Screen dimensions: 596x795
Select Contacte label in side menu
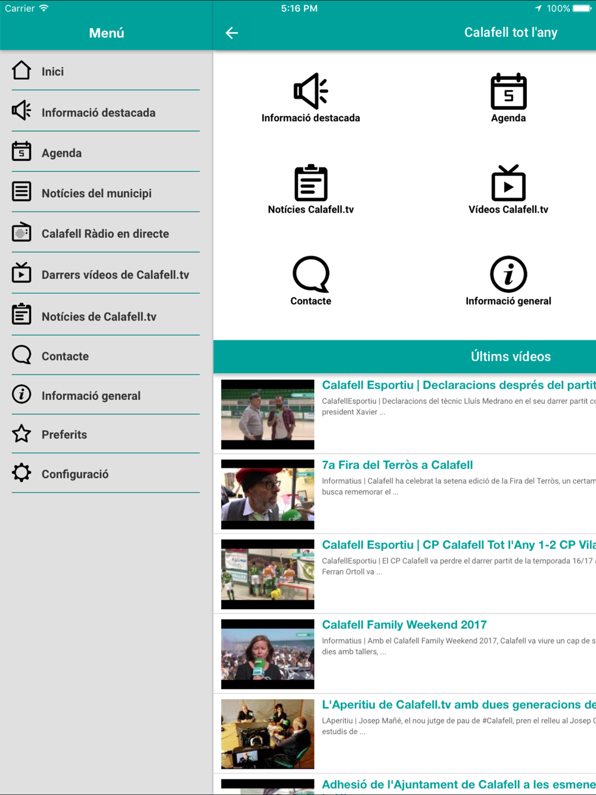click(x=65, y=356)
